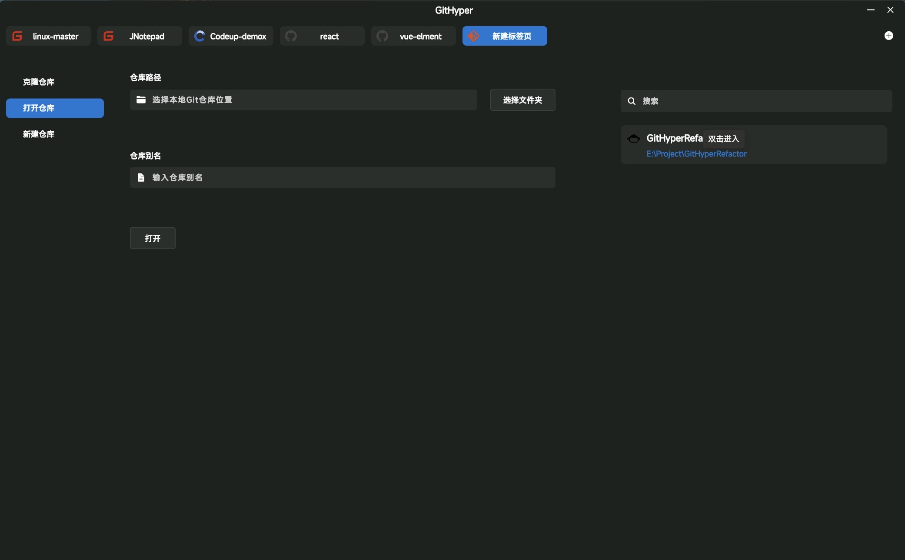Click the magnifier icon in search box
905x560 pixels.
pyautogui.click(x=632, y=101)
